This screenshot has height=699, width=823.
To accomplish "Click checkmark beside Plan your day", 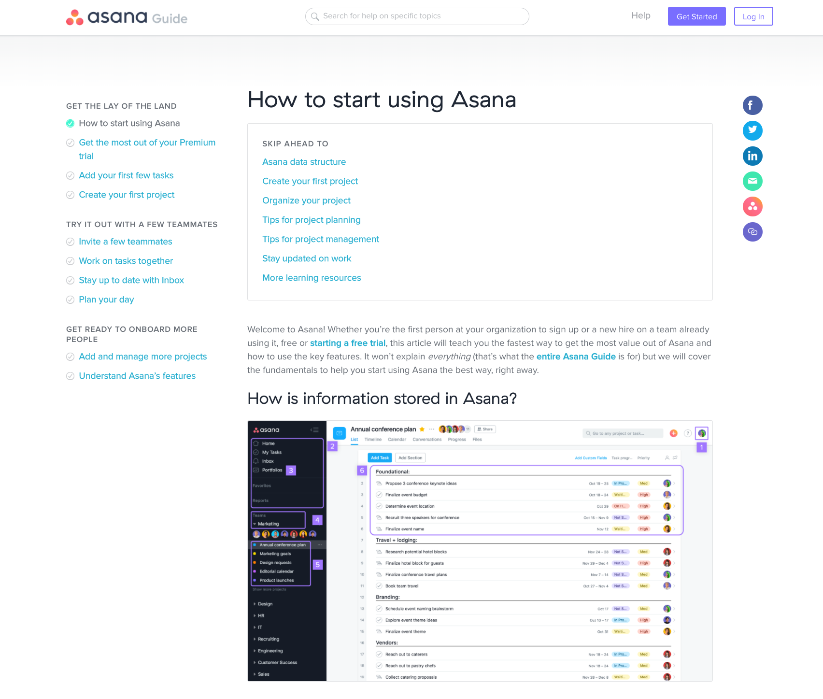I will [x=70, y=300].
